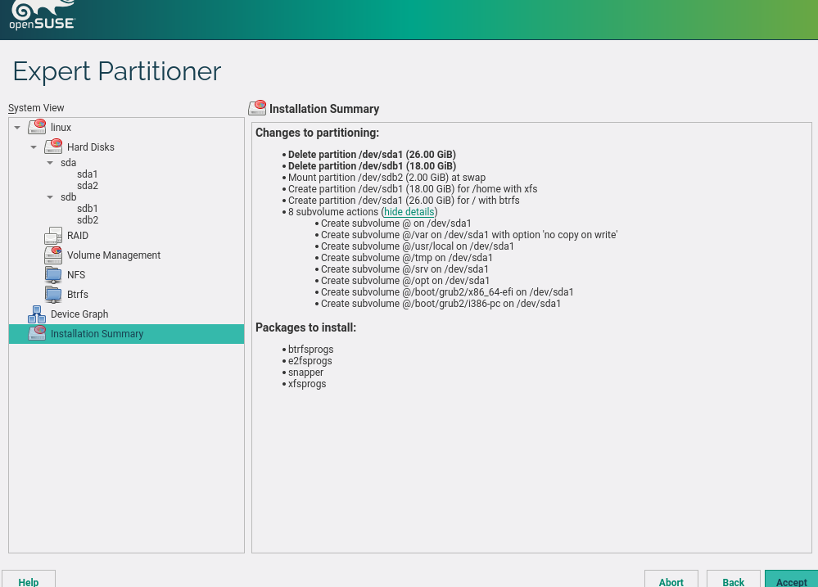This screenshot has width=818, height=587.
Task: Collapse the sdb disk node
Action: 50,197
